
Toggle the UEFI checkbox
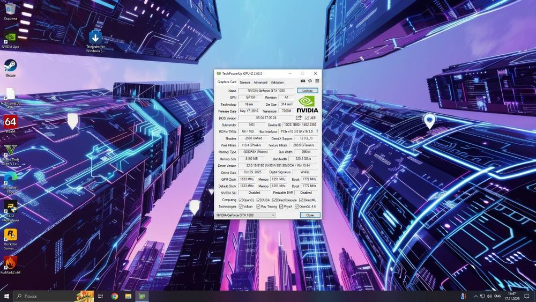(x=307, y=117)
